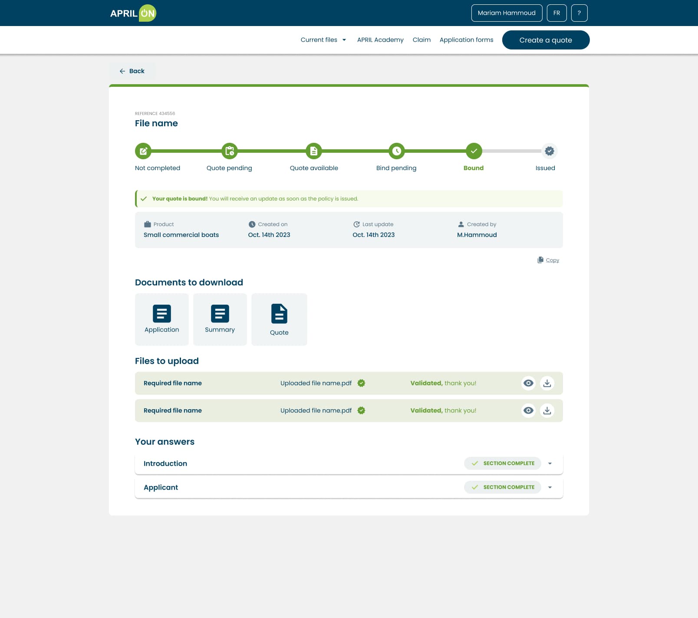
Task: Open the Current files dropdown
Action: pos(323,40)
